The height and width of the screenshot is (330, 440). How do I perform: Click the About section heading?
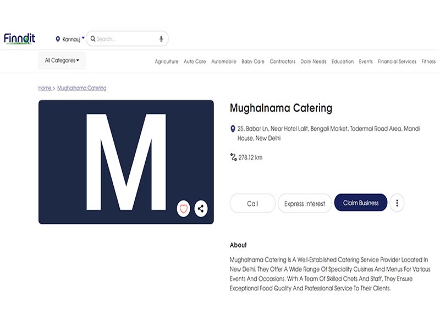(x=238, y=245)
